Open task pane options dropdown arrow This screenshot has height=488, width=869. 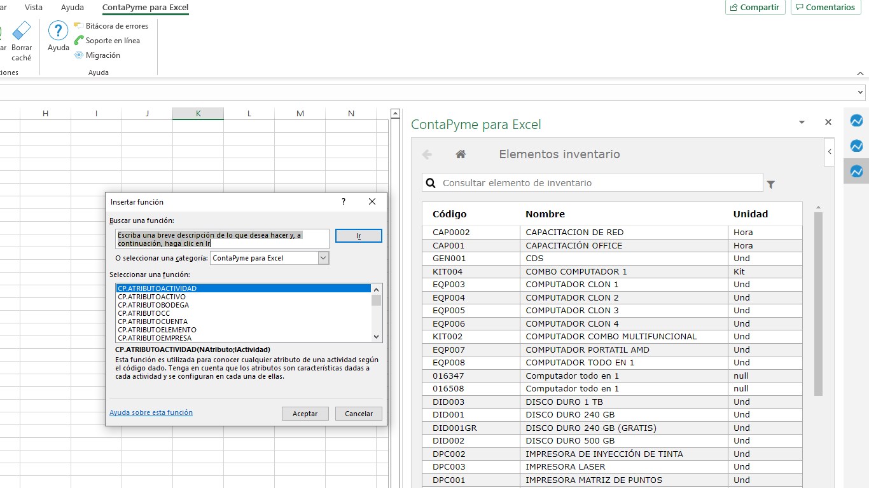(802, 122)
